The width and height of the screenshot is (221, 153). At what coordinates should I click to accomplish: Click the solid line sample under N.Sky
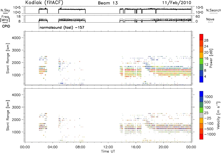[5, 14]
